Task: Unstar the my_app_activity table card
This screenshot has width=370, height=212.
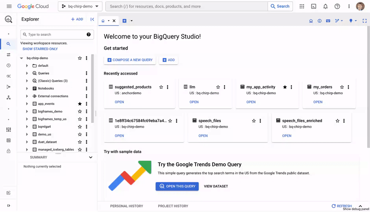Action: (285, 87)
